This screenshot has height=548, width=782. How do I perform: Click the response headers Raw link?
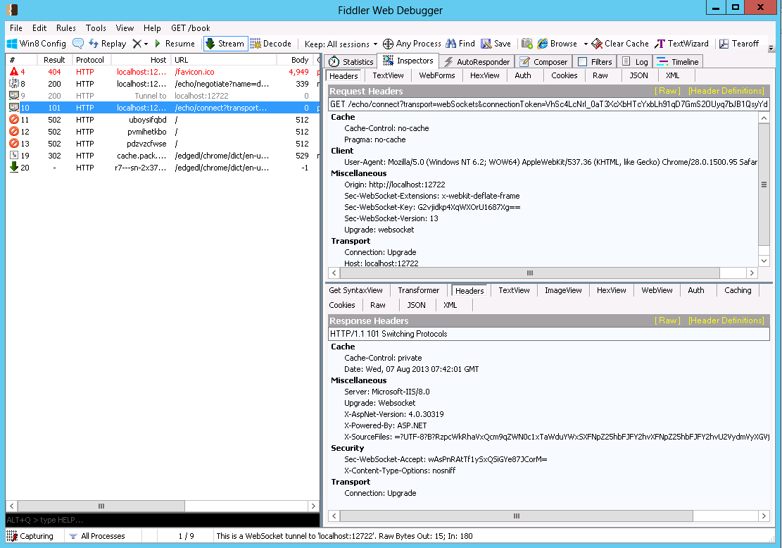(667, 320)
